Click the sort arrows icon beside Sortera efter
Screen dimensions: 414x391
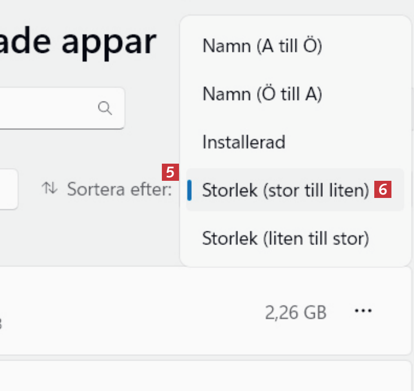[x=50, y=188]
